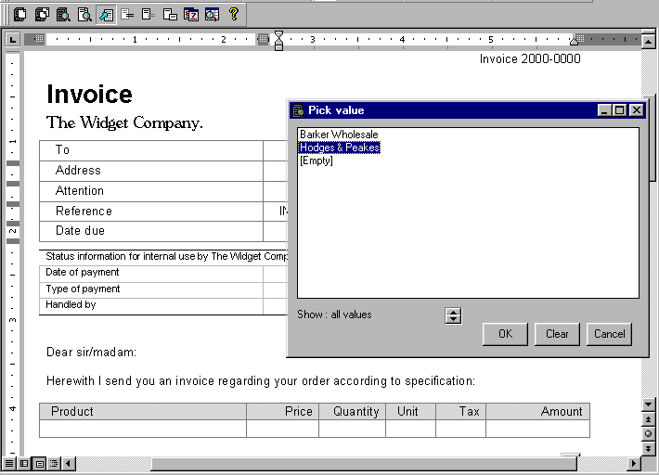Click the ruler column marker near 2.5
Screen dimensions: 659x475
263,39
